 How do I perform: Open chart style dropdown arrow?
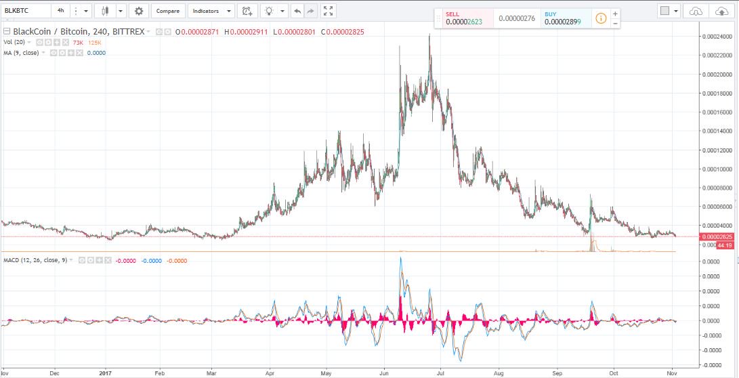(121, 11)
